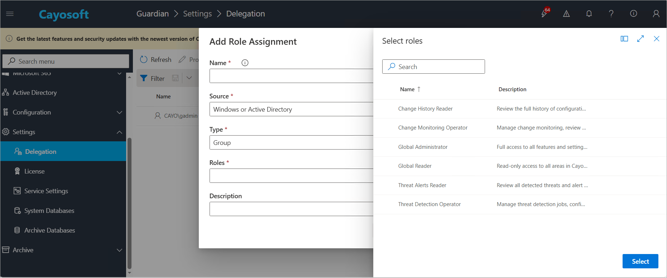Choose the Global Administrator role row
The height and width of the screenshot is (278, 667).
point(520,147)
